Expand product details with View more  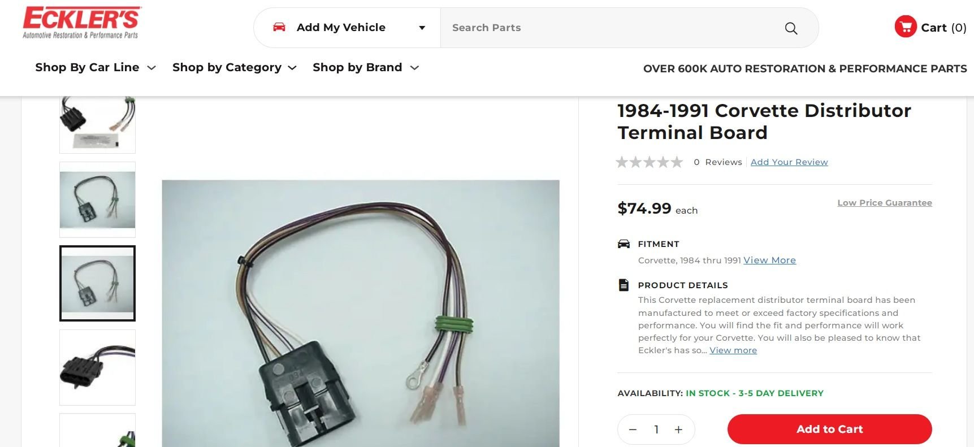click(x=733, y=350)
